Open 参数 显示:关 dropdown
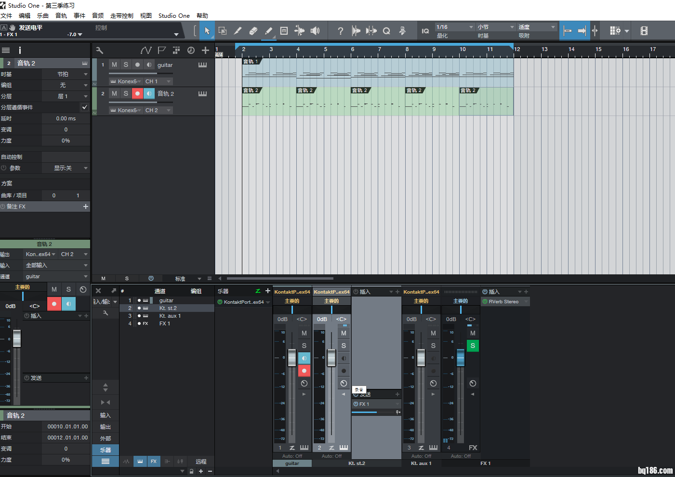 pos(66,168)
